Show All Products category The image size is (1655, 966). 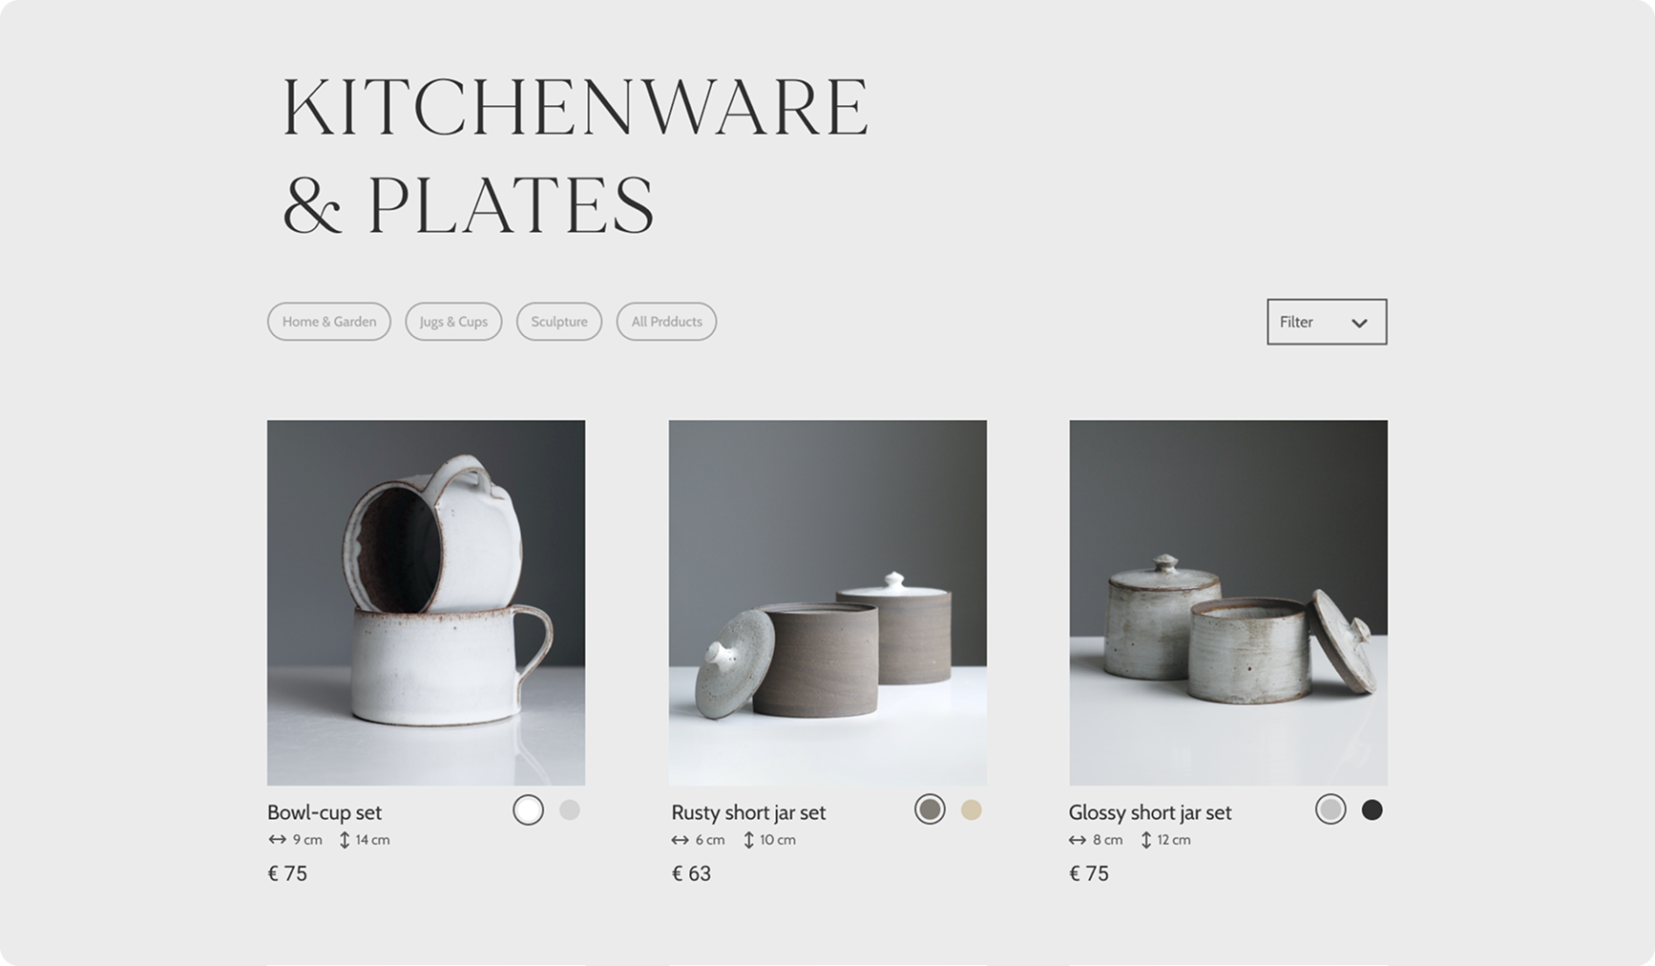[666, 322]
